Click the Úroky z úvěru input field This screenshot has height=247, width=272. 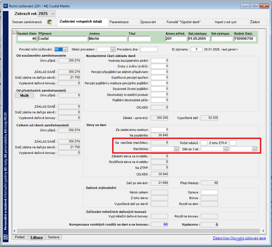(x=159, y=66)
